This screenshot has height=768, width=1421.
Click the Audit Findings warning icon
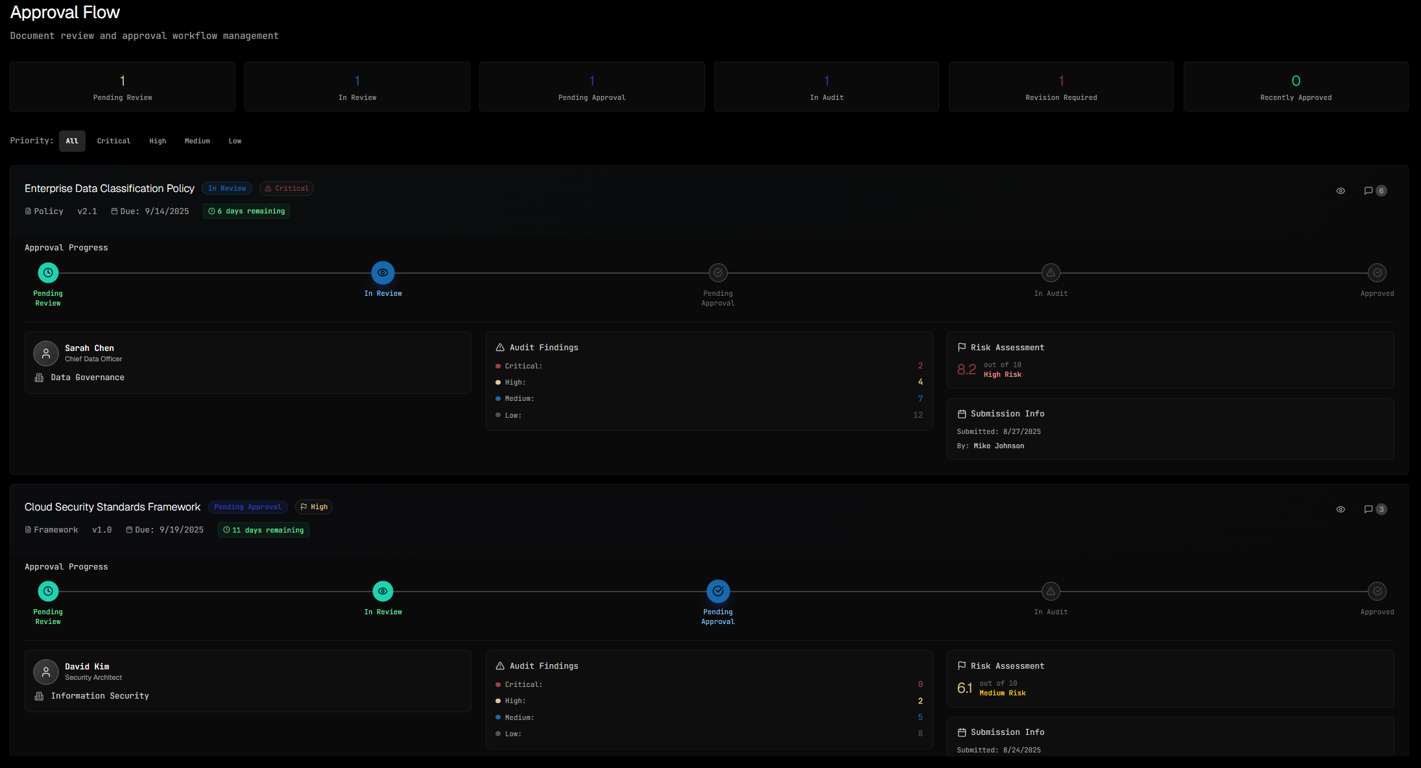click(x=499, y=347)
